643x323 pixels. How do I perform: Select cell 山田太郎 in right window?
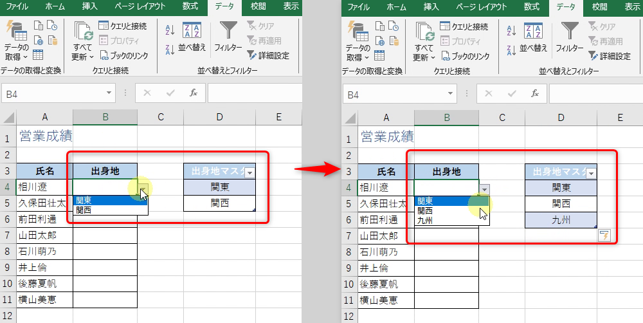click(x=386, y=235)
